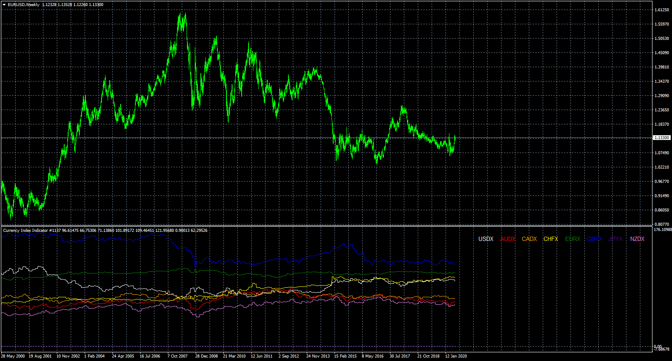
Task: Click the 0.86050 price scale value
Action: [x=661, y=210]
